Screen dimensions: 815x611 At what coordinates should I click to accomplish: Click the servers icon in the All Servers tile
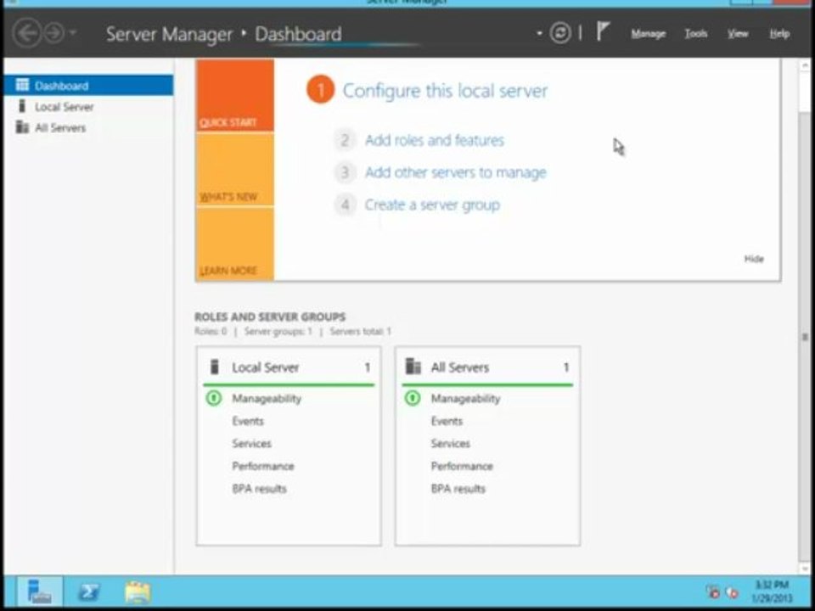(x=413, y=367)
